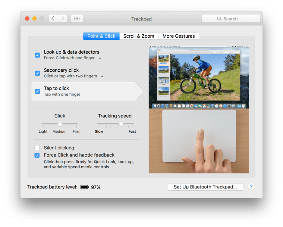
Task: Open the help question mark button
Action: (x=251, y=187)
